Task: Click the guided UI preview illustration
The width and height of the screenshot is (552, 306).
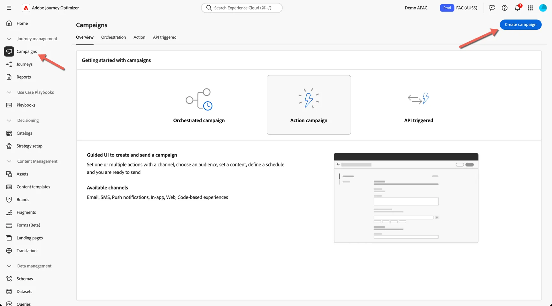Action: (x=406, y=198)
